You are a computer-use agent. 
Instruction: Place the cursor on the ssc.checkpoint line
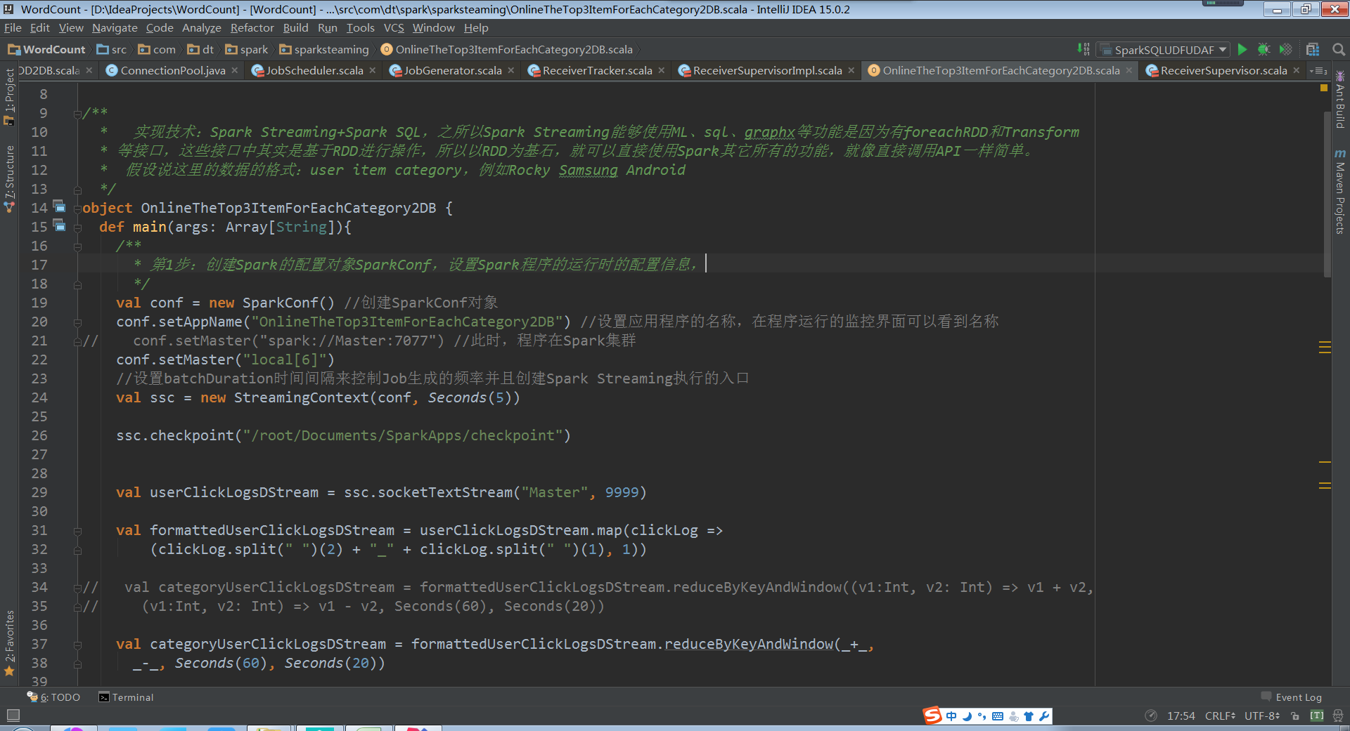(343, 435)
